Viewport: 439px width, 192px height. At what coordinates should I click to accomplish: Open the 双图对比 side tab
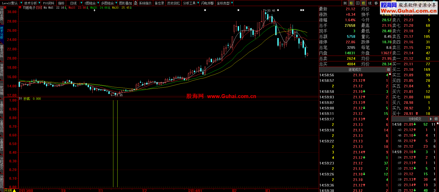(x=2, y=182)
